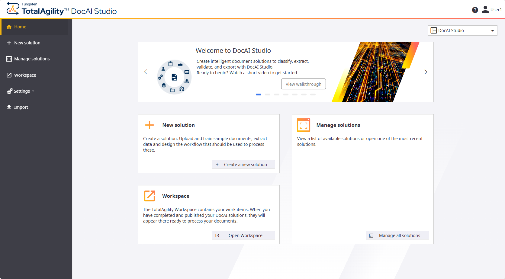
Task: Open Workspace from the Workspace card
Action: click(243, 235)
